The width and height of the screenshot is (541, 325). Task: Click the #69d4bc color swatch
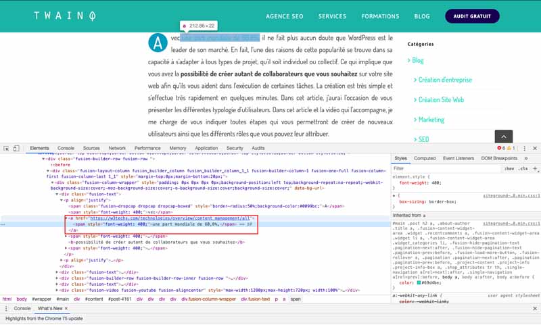pos(419,282)
